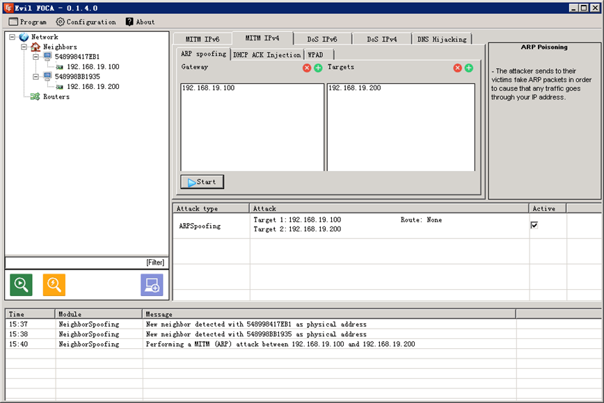The height and width of the screenshot is (403, 604).
Task: Open the DNS Hijacking tab
Action: pos(442,39)
